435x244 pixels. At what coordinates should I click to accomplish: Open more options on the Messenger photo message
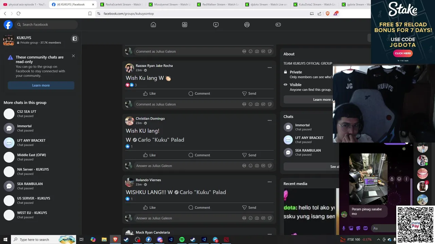pyautogui.click(x=406, y=179)
